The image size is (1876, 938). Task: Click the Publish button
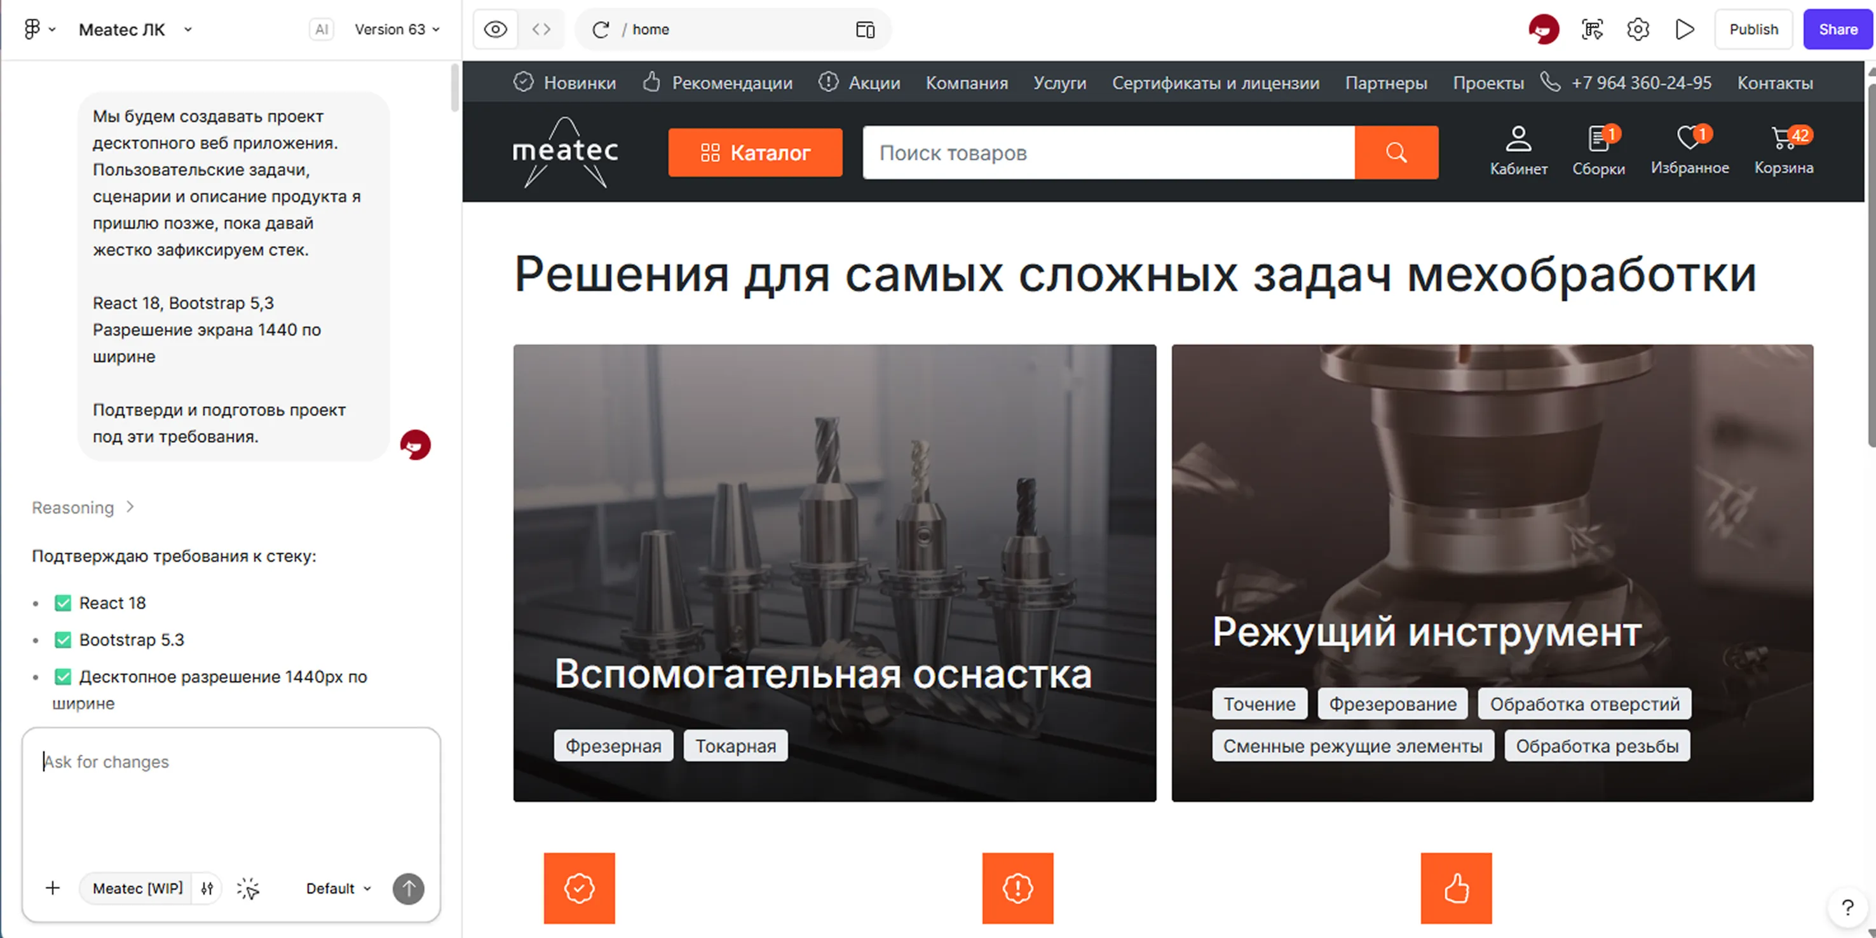1753,29
